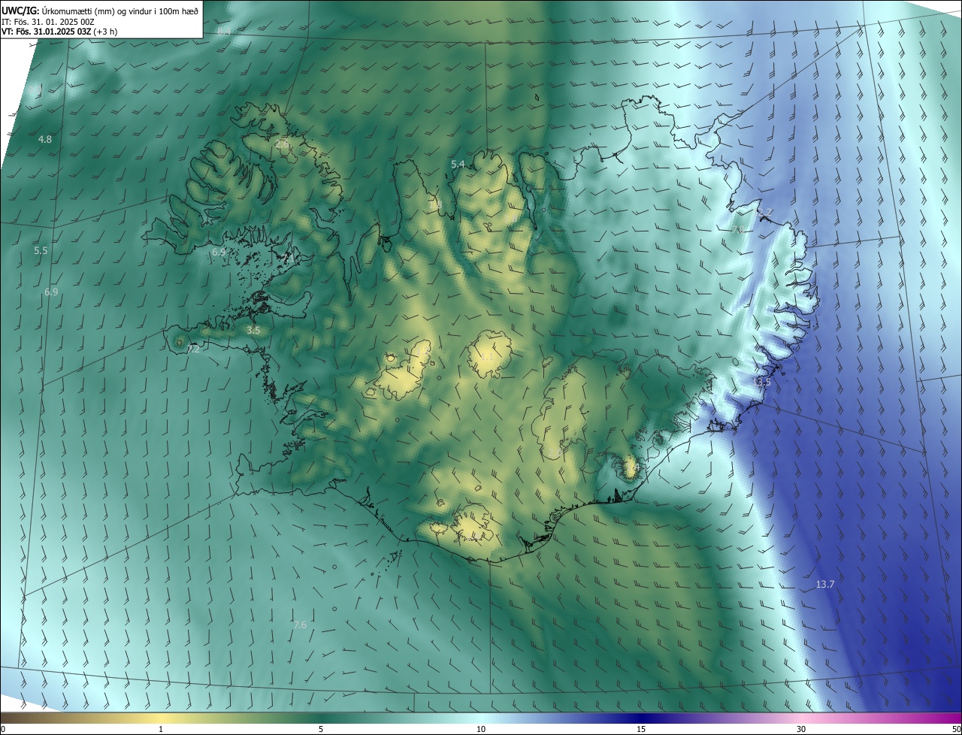Click the 30 tick label on the colour scale

tap(801, 729)
